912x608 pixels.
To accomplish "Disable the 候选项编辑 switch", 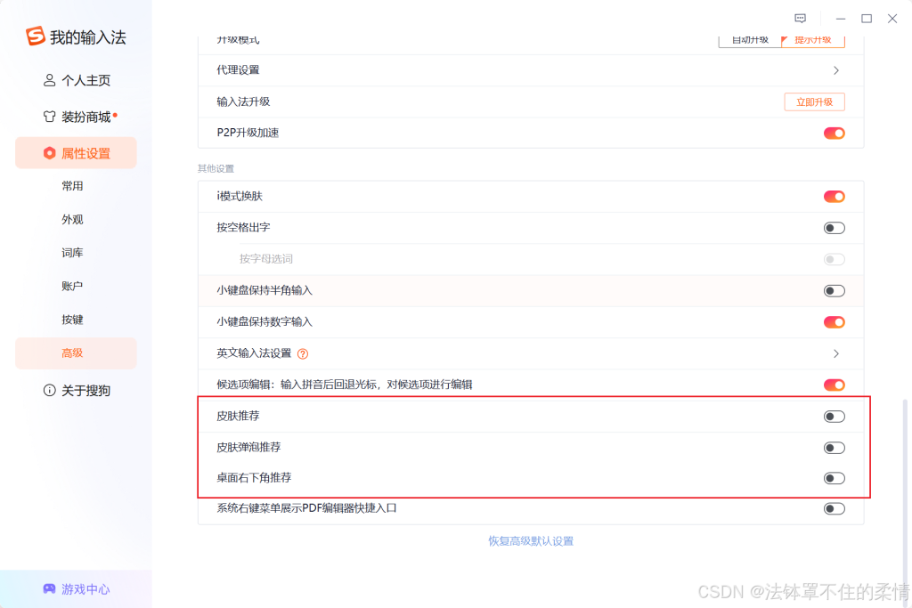I will (x=834, y=385).
